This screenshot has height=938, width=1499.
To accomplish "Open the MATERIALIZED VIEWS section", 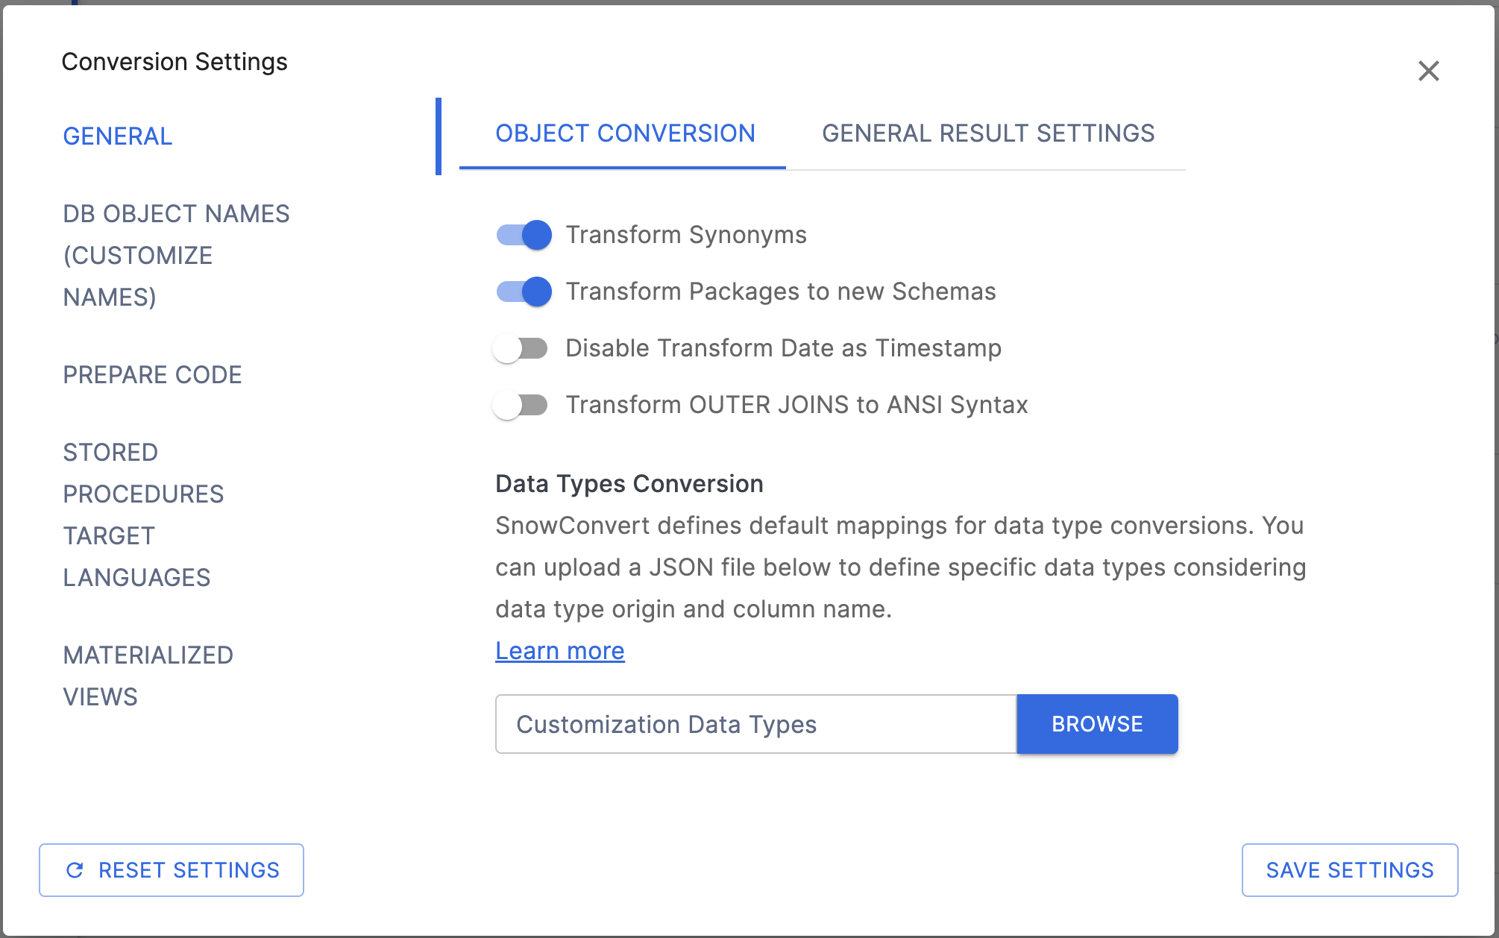I will click(148, 676).
